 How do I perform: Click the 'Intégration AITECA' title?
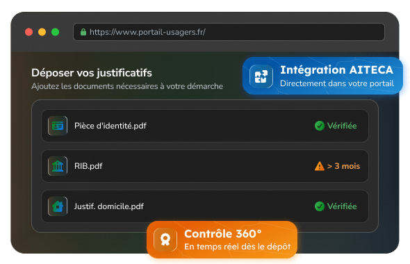pyautogui.click(x=336, y=69)
